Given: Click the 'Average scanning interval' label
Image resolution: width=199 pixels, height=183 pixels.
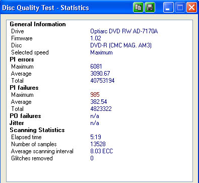Looking at the screenshot, I should click(x=42, y=151).
